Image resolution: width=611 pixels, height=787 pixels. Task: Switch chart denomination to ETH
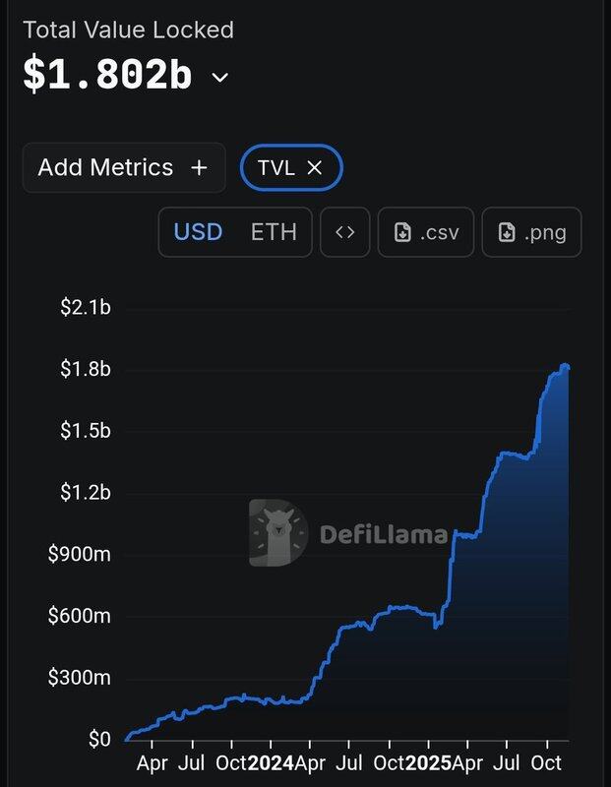pos(274,232)
